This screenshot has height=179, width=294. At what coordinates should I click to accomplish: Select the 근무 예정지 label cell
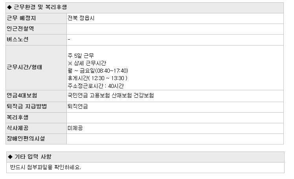[x=36, y=18]
